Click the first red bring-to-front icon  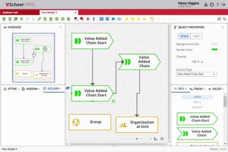76,19
